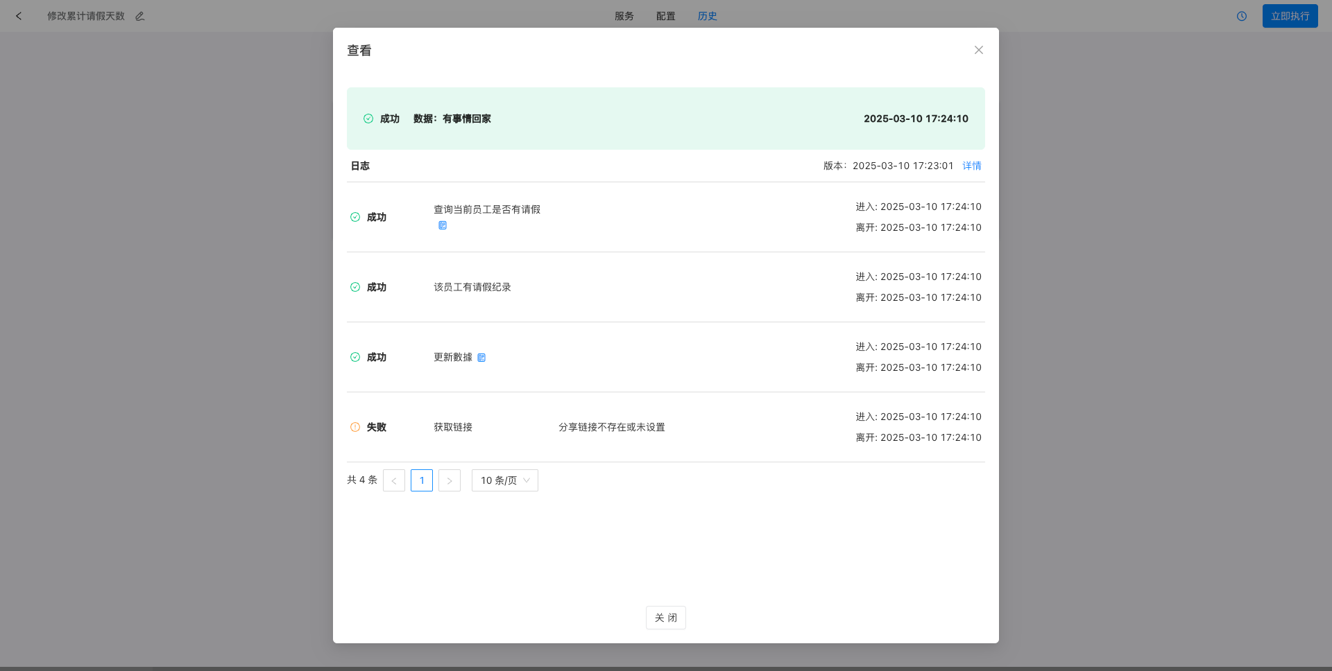This screenshot has width=1332, height=671.
Task: Click the back arrow in top-left corner
Action: tap(18, 16)
